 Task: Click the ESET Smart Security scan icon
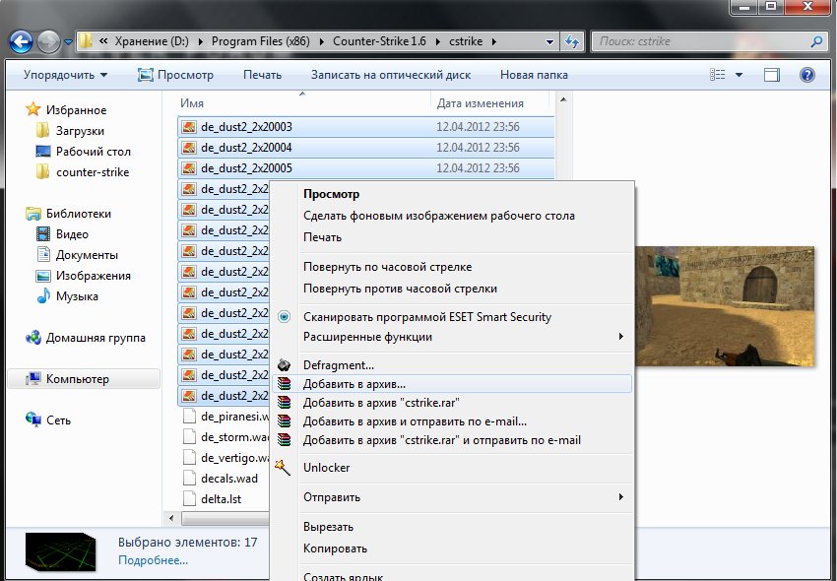[x=284, y=317]
